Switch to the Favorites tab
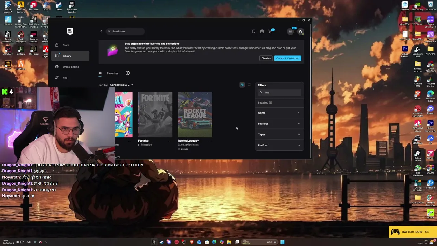 click(112, 73)
